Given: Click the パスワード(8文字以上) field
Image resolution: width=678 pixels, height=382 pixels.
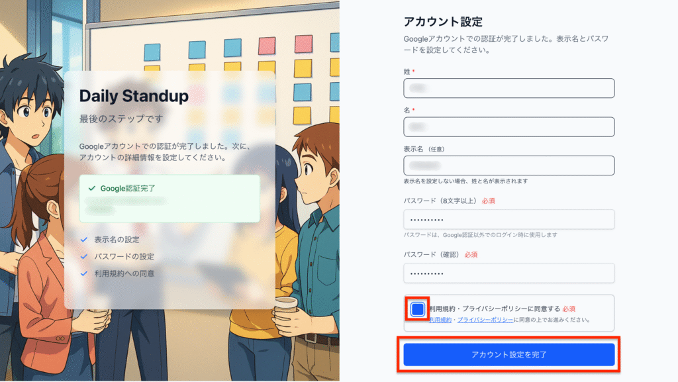Looking at the screenshot, I should [x=509, y=220].
